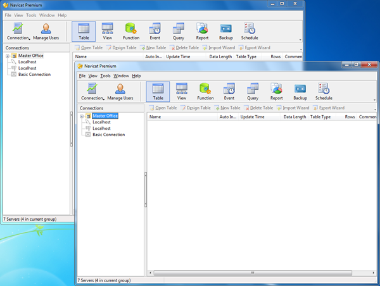Click horizontal scrollbar thumb in front window
Screen dimensions: 380x286
(253, 273)
